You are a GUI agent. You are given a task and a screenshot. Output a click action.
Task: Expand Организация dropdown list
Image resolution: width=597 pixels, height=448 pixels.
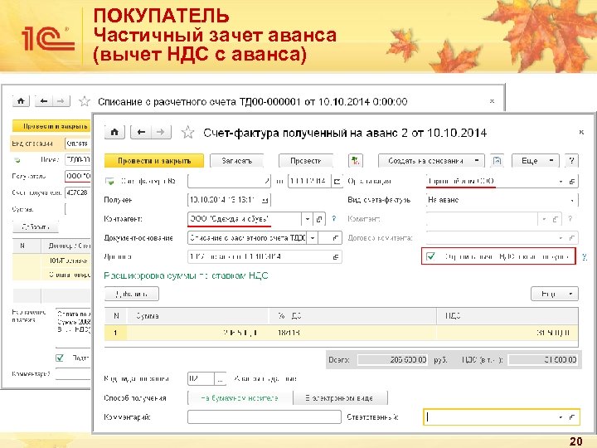click(x=561, y=182)
